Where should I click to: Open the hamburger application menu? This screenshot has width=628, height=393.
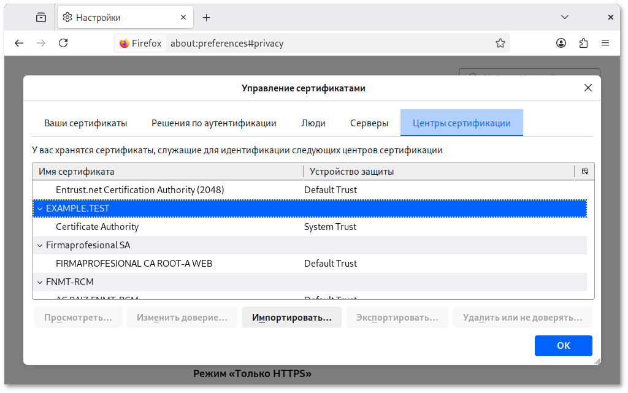[x=605, y=43]
